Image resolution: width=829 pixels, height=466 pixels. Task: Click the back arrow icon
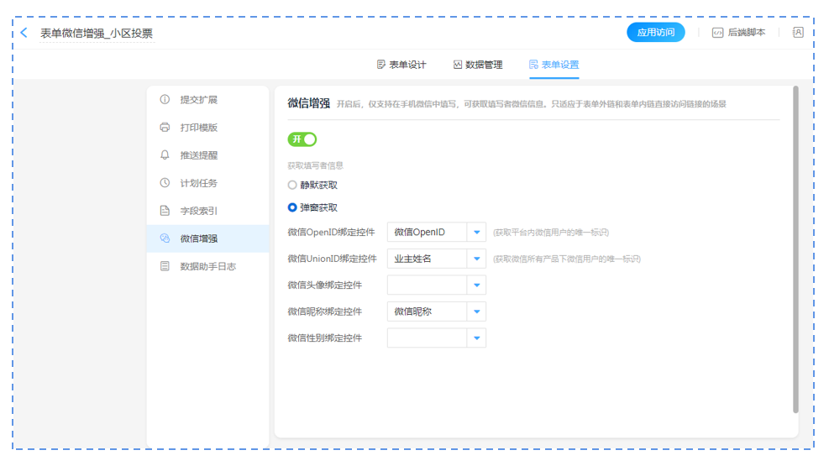pos(24,33)
